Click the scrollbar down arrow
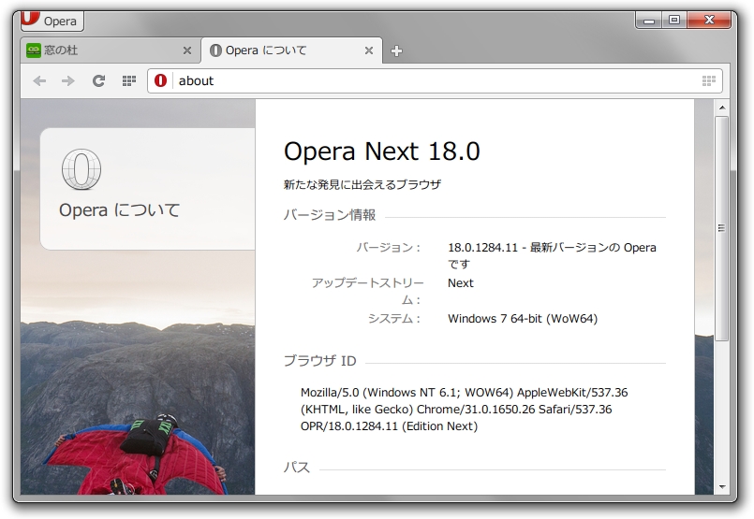The image size is (754, 519). tap(722, 487)
